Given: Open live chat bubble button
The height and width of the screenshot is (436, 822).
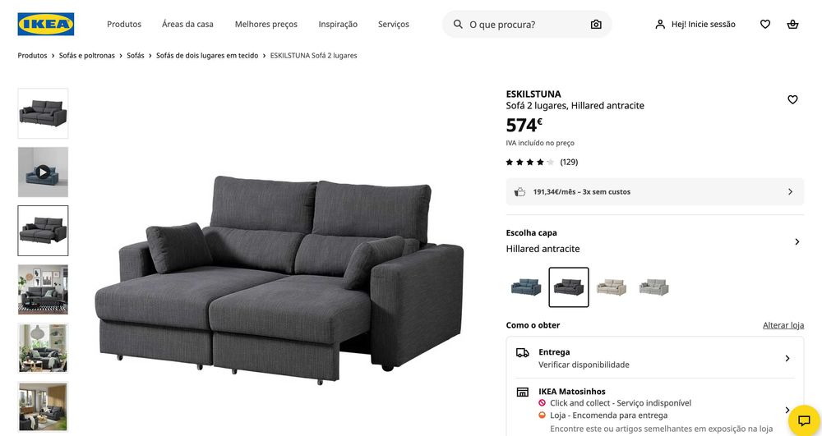Looking at the screenshot, I should (x=804, y=420).
